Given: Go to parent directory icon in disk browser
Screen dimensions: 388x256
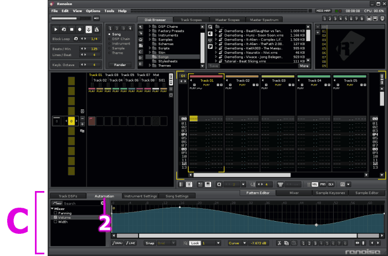Looking at the screenshot, I should [x=141, y=27].
